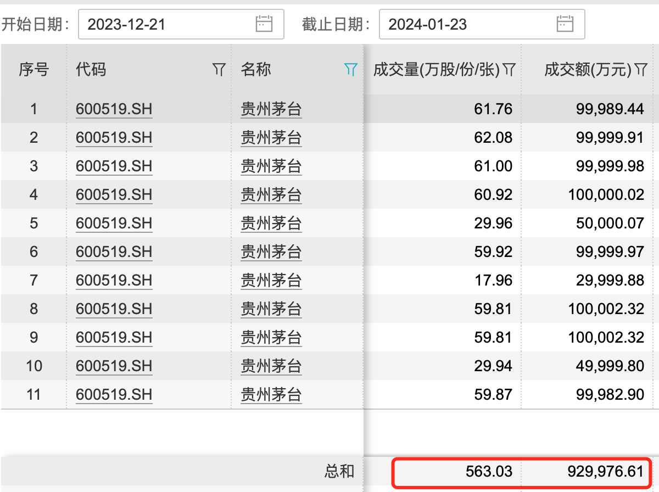Click the 贵州茅台 link in row 9
This screenshot has height=492, width=659.
[271, 338]
